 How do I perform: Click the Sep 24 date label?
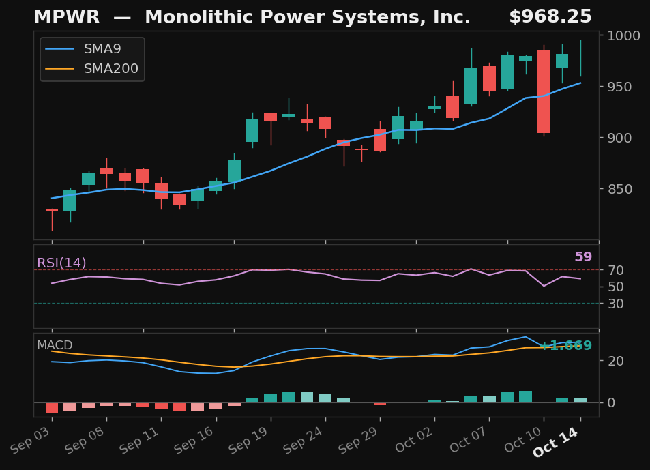point(304,440)
